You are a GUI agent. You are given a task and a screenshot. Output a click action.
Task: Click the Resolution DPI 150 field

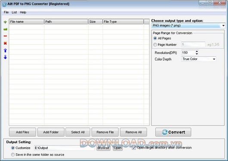coord(188,52)
